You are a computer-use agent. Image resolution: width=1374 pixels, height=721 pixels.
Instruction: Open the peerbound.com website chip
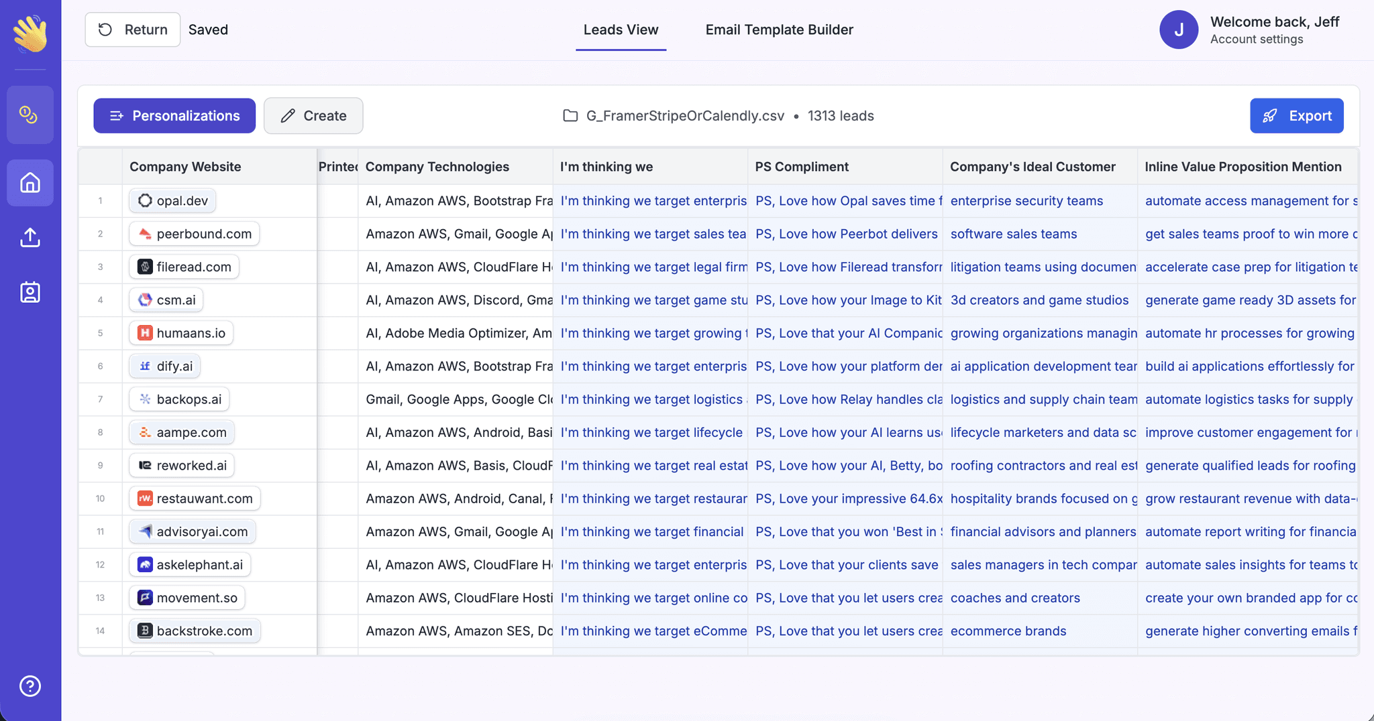click(195, 234)
